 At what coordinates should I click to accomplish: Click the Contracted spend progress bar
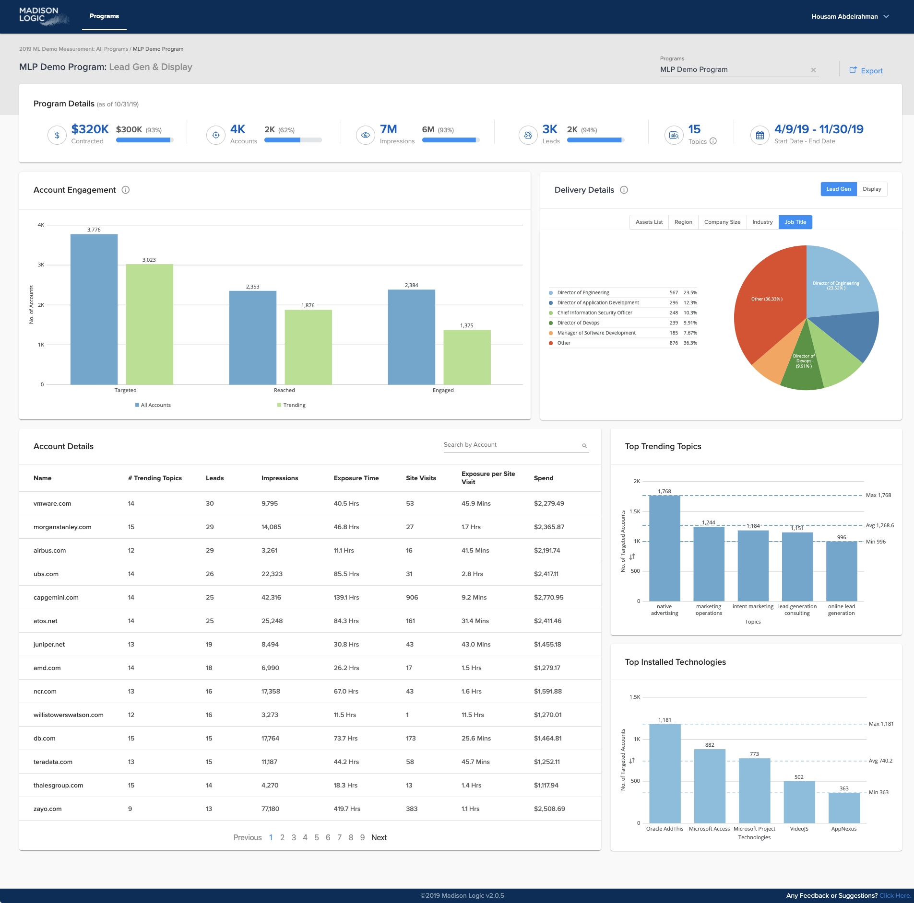pos(145,140)
